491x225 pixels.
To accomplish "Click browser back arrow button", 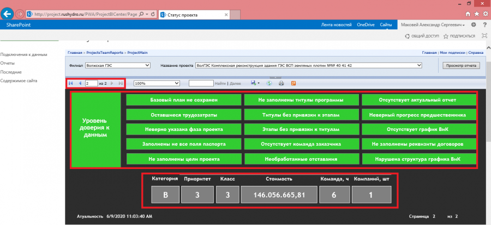I will (x=8, y=14).
